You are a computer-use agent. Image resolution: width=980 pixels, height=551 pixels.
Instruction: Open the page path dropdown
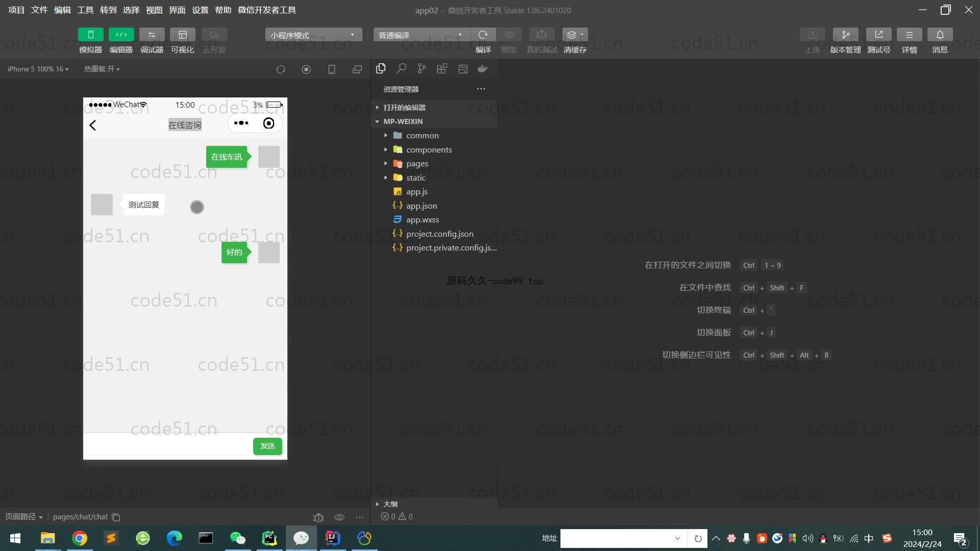coord(23,517)
